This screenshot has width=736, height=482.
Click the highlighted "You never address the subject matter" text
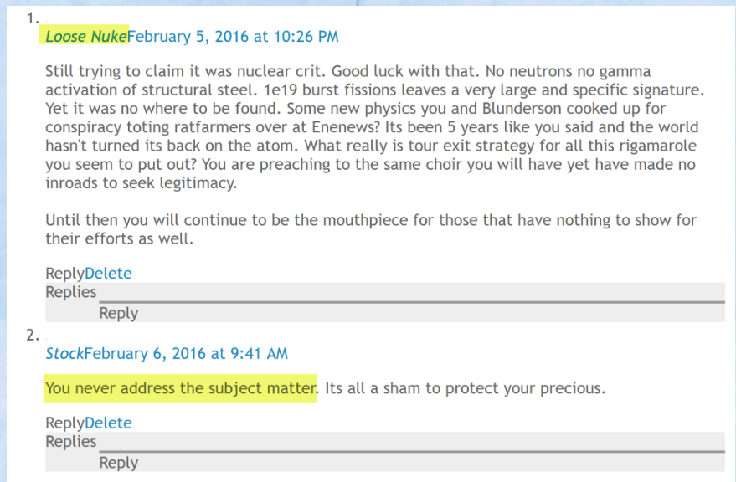point(181,388)
